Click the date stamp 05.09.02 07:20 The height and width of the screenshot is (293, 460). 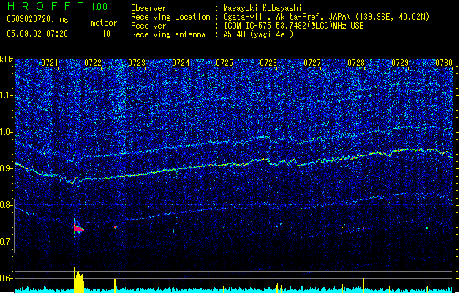tap(37, 34)
